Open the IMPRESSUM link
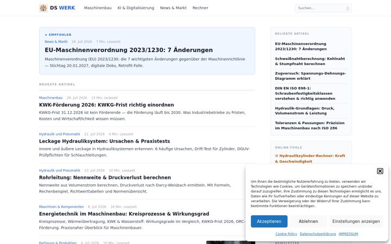This screenshot has width=391, height=244. (x=348, y=234)
